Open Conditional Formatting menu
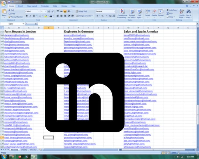199x159 pixels. [x=122, y=14]
